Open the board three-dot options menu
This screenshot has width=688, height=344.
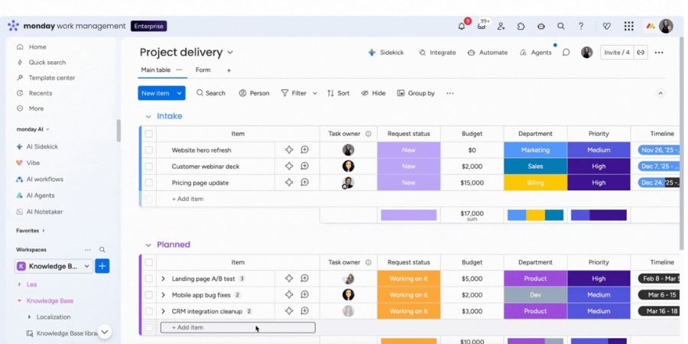point(659,53)
